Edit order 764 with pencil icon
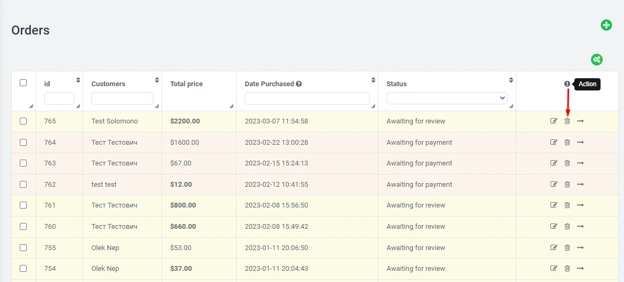Image resolution: width=624 pixels, height=282 pixels. [x=554, y=143]
